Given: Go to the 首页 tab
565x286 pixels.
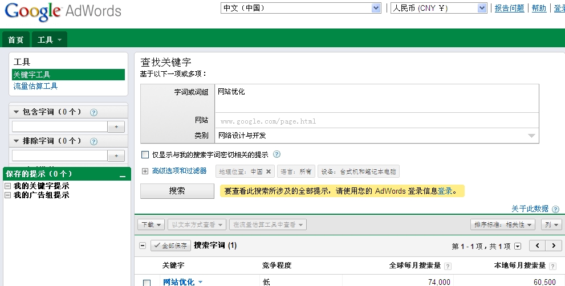Looking at the screenshot, I should (16, 40).
